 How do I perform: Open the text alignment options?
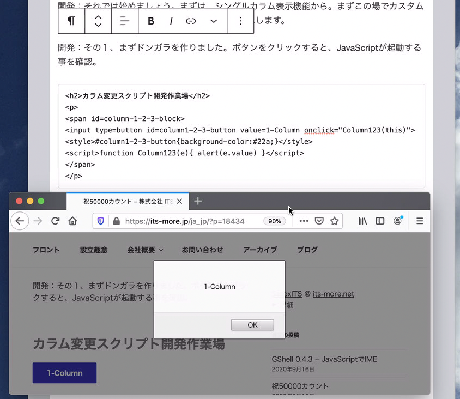125,21
